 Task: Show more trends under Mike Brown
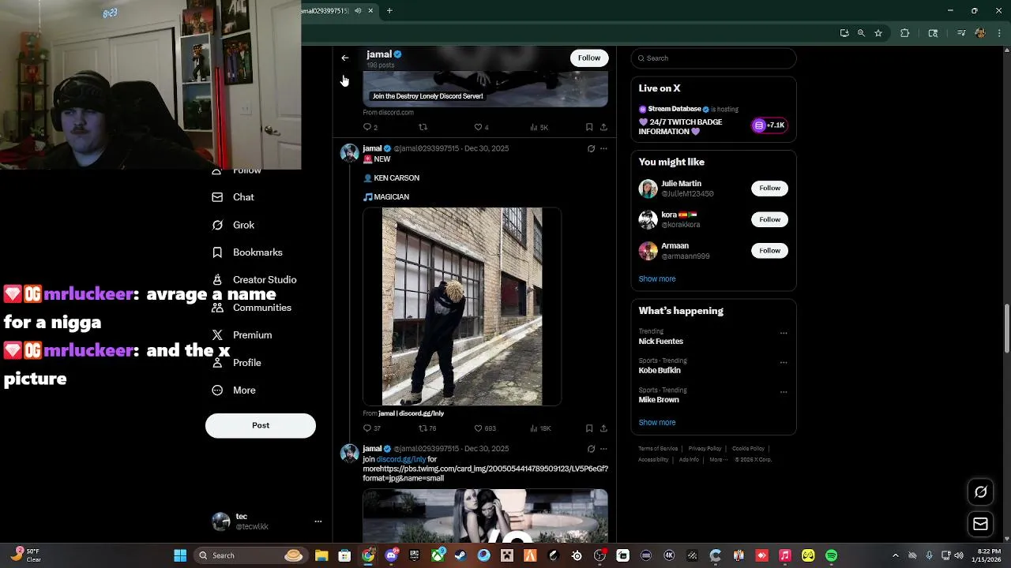657,423
